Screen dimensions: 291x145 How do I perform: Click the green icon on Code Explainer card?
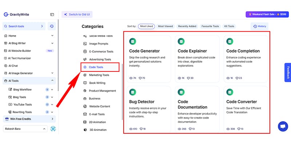(x=181, y=41)
